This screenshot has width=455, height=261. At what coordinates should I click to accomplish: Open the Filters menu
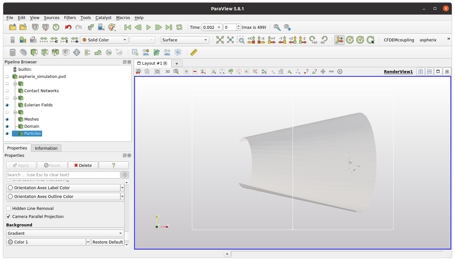[70, 18]
